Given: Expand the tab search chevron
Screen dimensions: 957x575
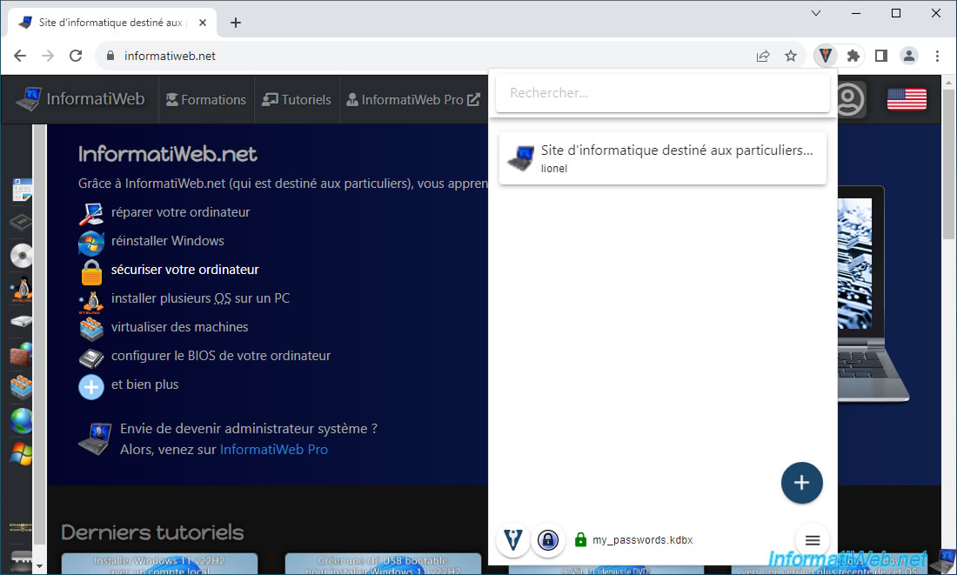Looking at the screenshot, I should tap(816, 13).
